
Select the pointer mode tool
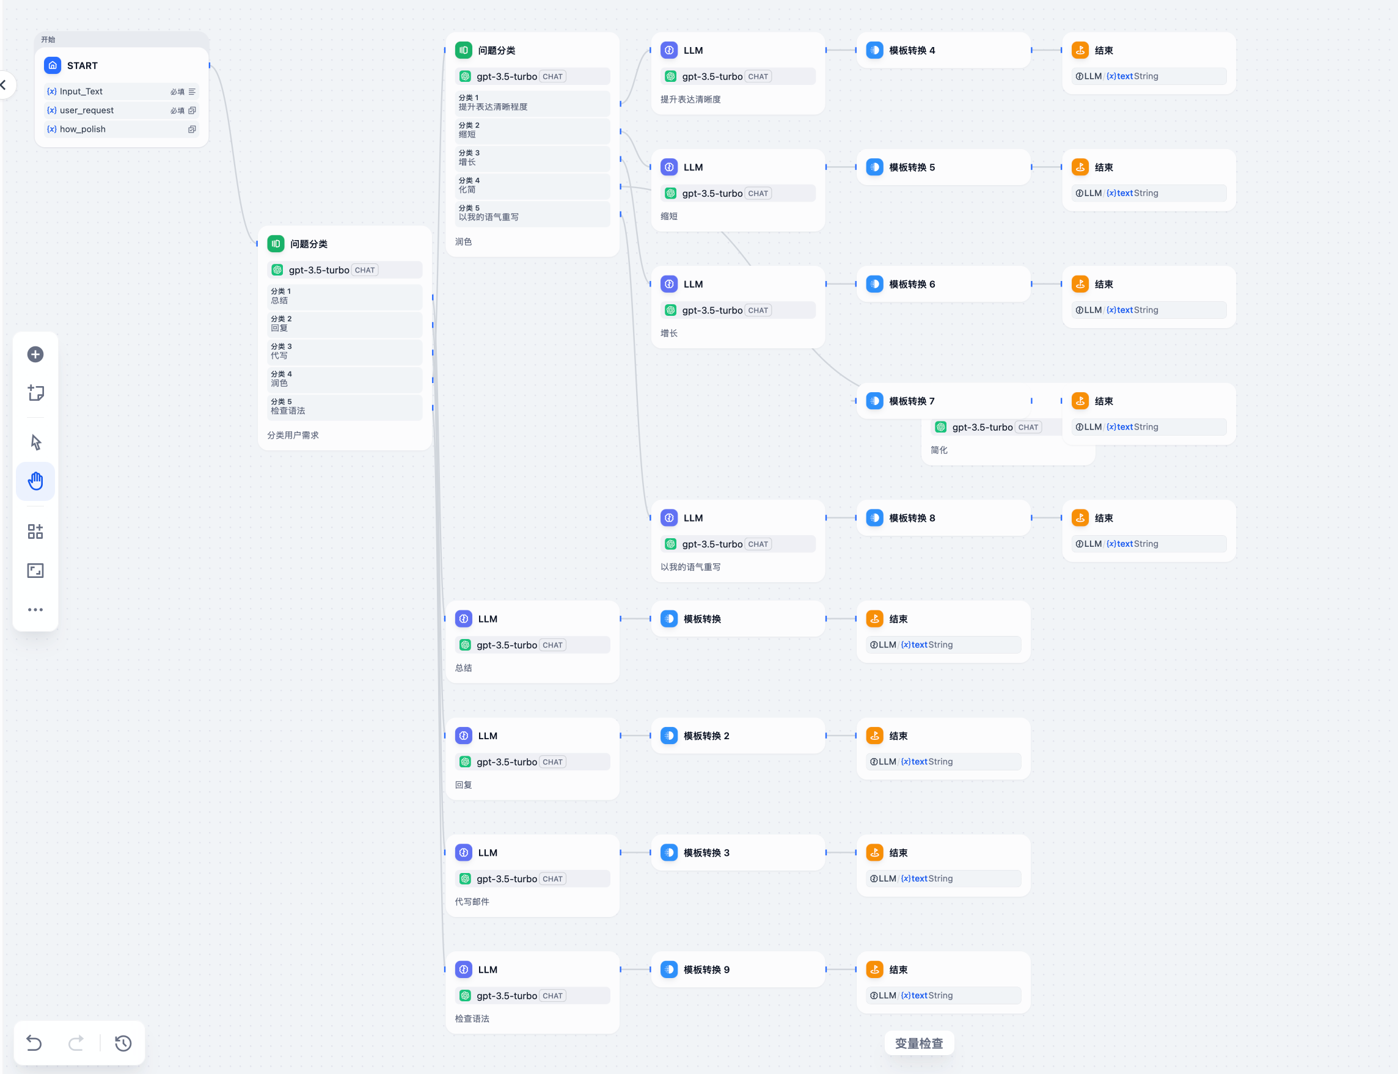tap(35, 442)
